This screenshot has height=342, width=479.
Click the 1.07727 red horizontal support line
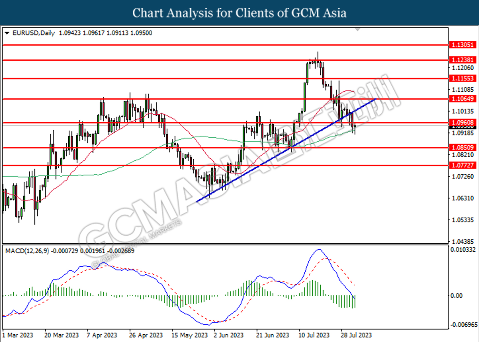click(225, 165)
